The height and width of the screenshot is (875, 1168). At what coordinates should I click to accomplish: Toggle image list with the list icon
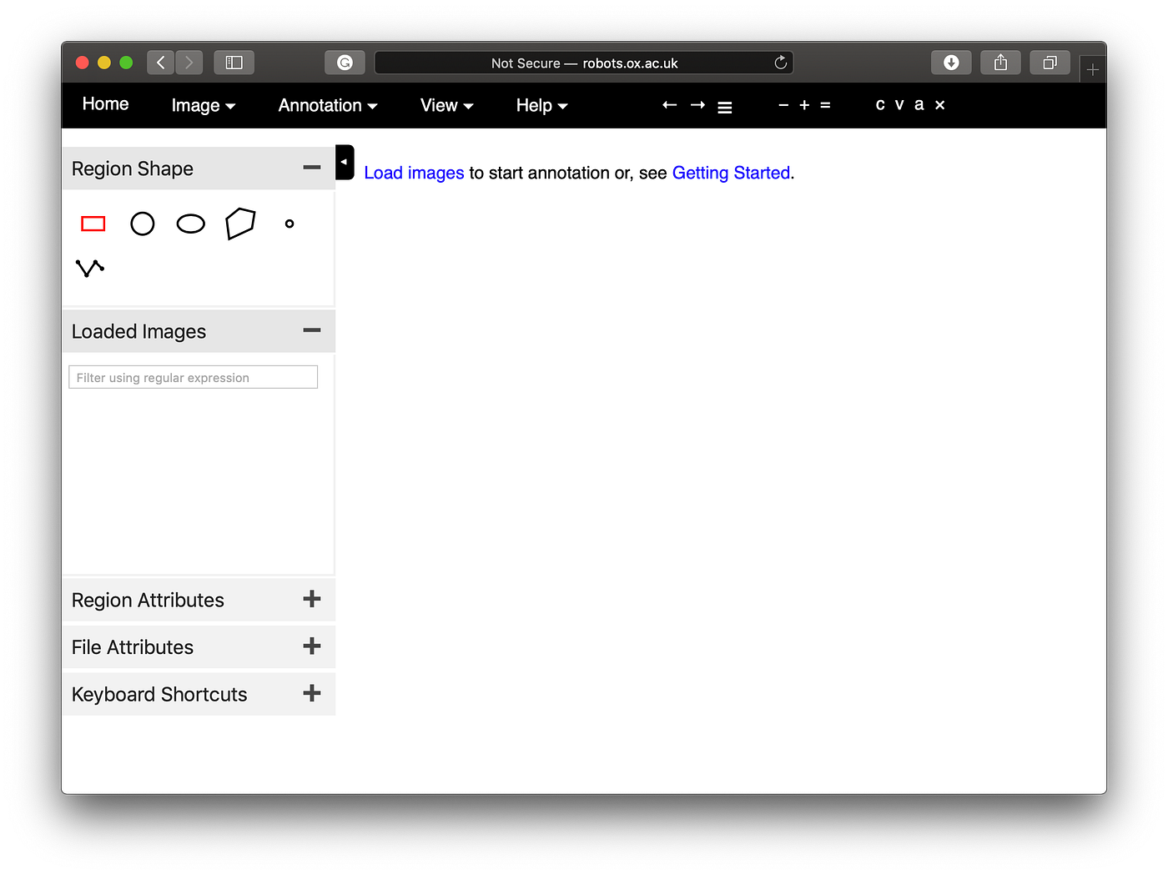coord(725,107)
